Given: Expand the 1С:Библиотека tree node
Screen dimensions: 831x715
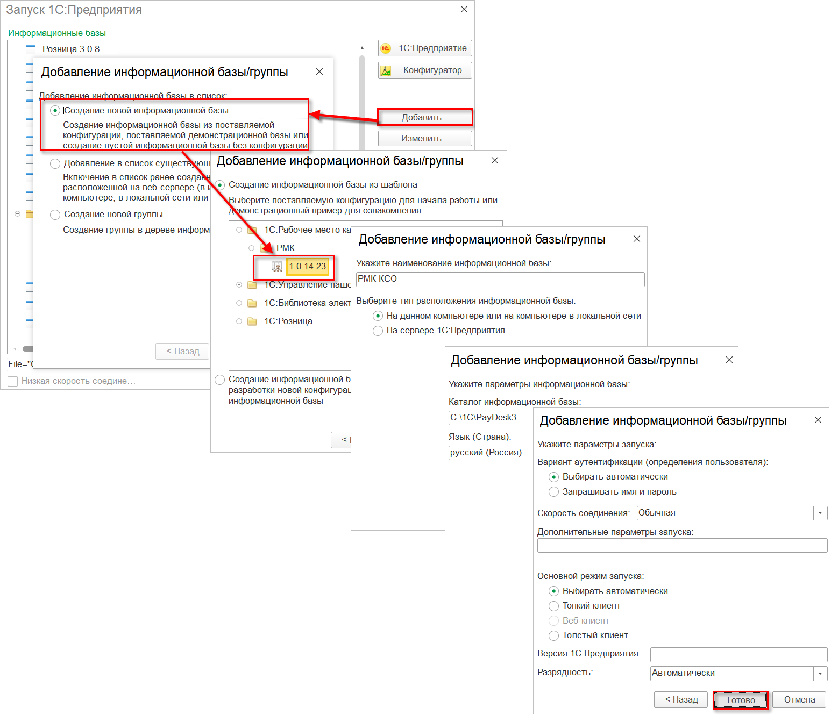Looking at the screenshot, I should point(239,303).
